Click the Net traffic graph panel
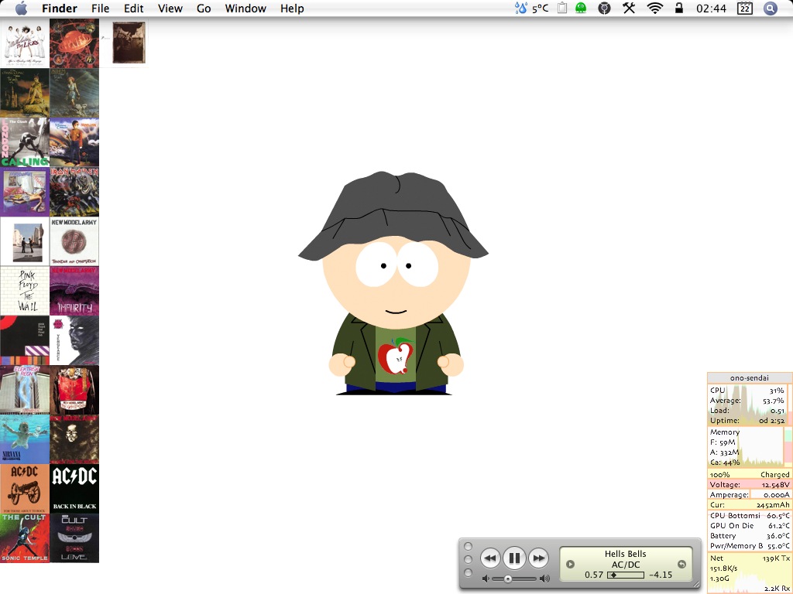This screenshot has width=793, height=594. tap(750, 573)
